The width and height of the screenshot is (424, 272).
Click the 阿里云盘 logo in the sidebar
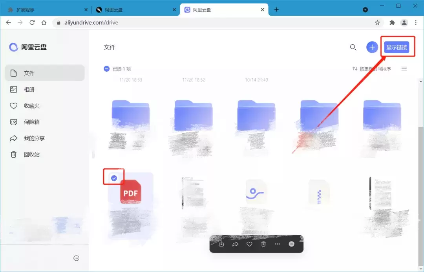28,47
